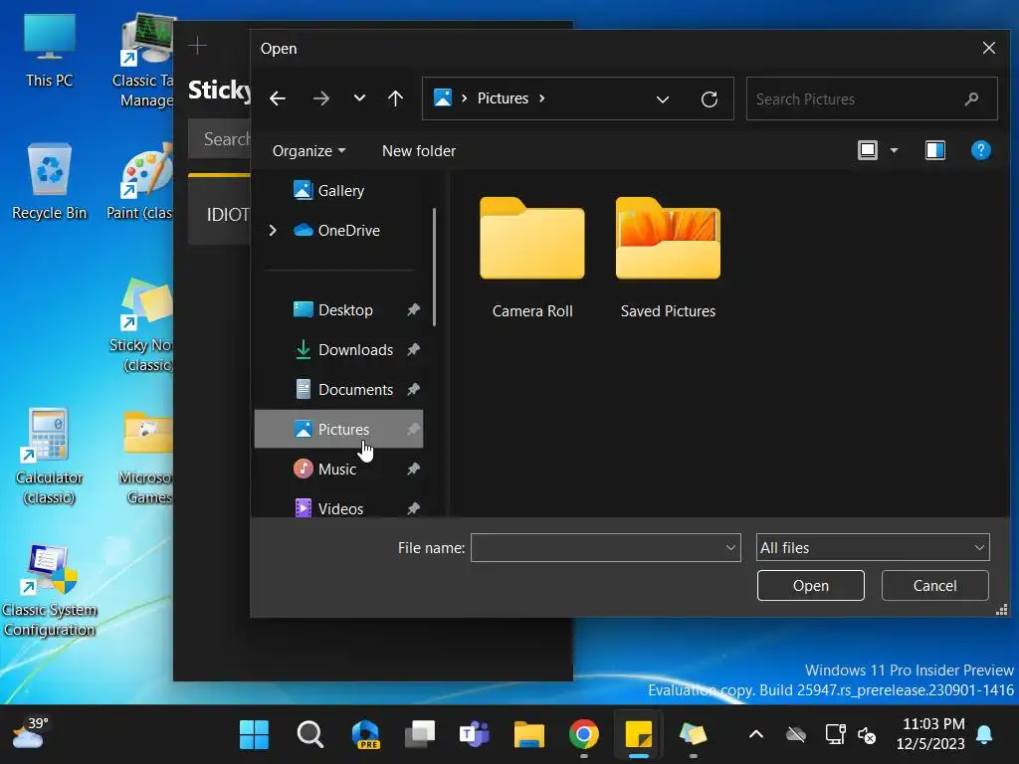Viewport: 1019px width, 764px height.
Task: Launch Edge PRE from taskbar
Action: pos(365,735)
